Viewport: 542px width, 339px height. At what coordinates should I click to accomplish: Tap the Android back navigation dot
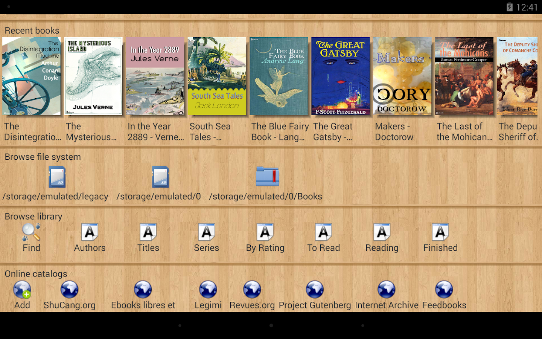coord(180,325)
